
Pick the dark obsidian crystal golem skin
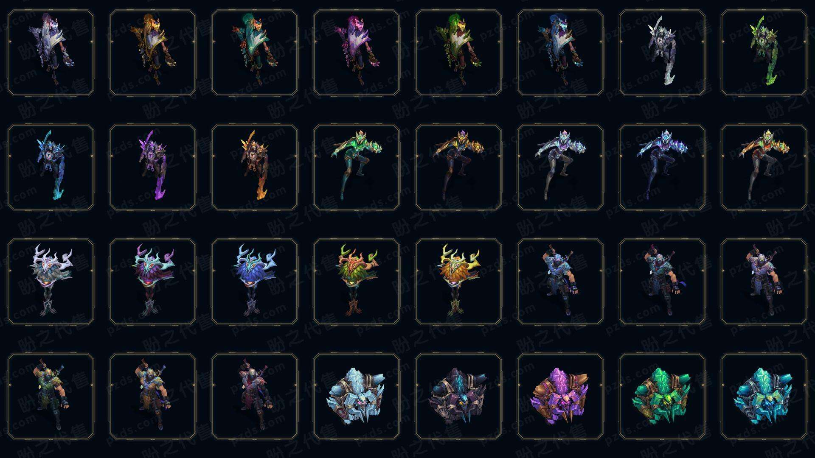pyautogui.click(x=458, y=396)
